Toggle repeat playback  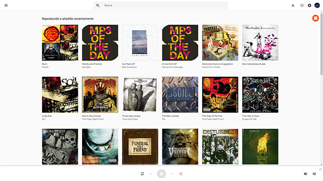coord(142,174)
